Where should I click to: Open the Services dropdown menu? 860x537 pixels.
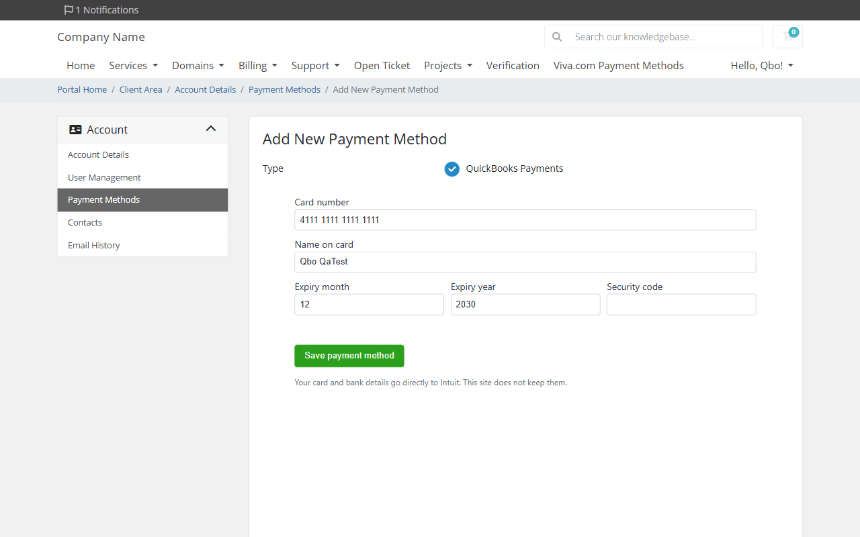pos(134,66)
